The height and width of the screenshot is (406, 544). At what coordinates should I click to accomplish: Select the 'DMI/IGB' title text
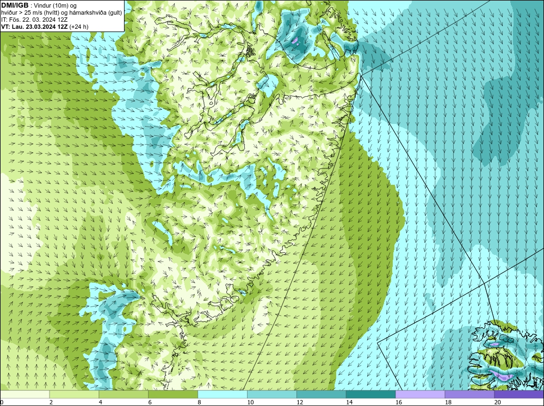click(x=15, y=5)
